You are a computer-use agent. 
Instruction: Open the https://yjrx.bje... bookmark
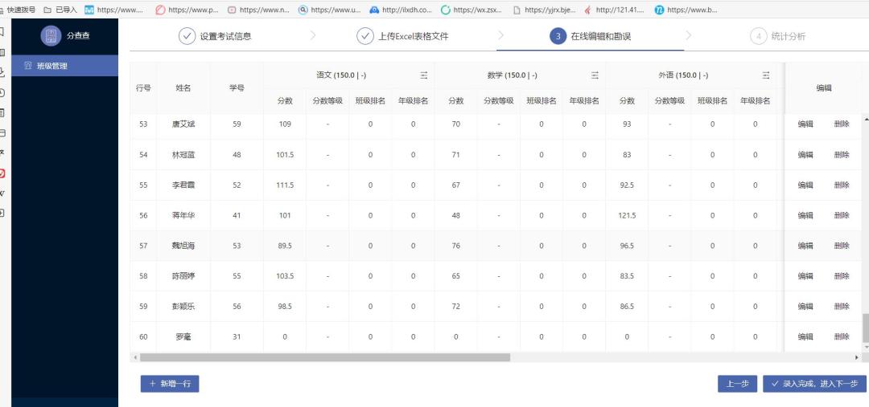(x=544, y=10)
